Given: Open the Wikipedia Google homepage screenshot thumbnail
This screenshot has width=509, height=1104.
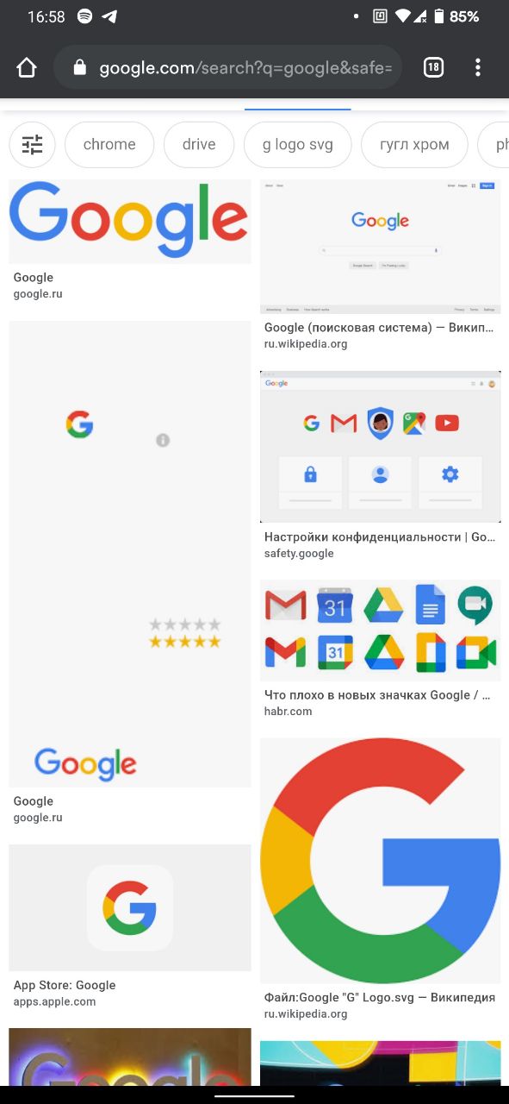Looking at the screenshot, I should [381, 247].
